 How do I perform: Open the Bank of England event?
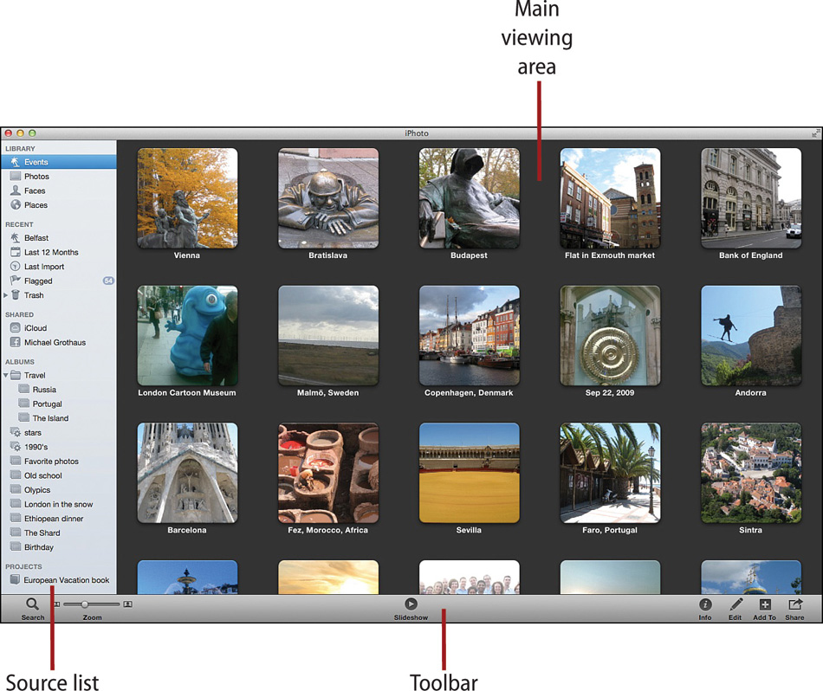point(751,197)
